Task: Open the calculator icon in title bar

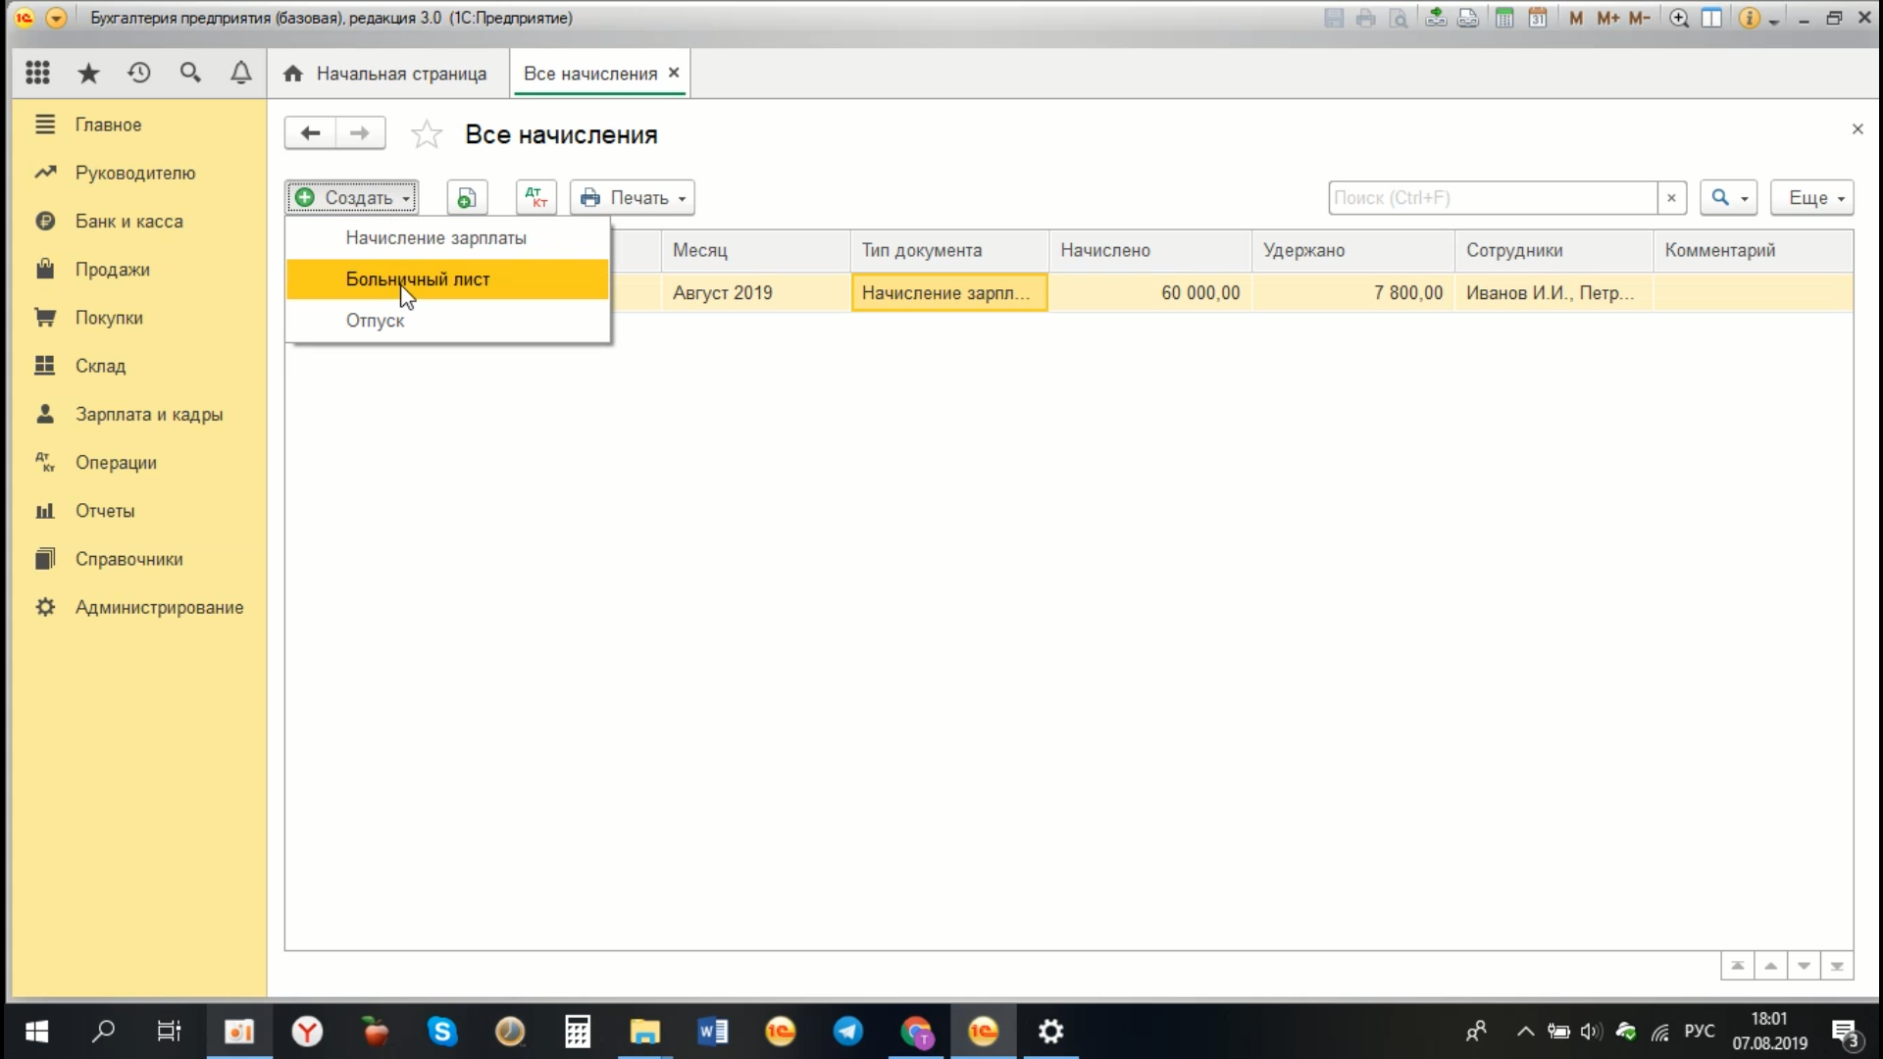Action: [x=1503, y=18]
